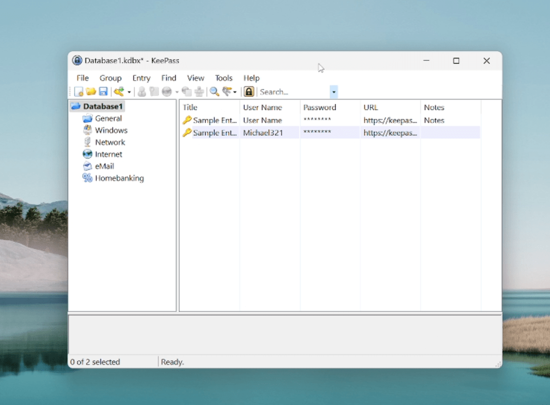The height and width of the screenshot is (405, 550).
Task: Open the search history dropdown arrow
Action: (x=333, y=92)
